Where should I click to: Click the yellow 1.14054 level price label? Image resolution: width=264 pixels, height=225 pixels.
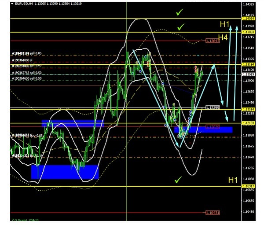coord(248,18)
